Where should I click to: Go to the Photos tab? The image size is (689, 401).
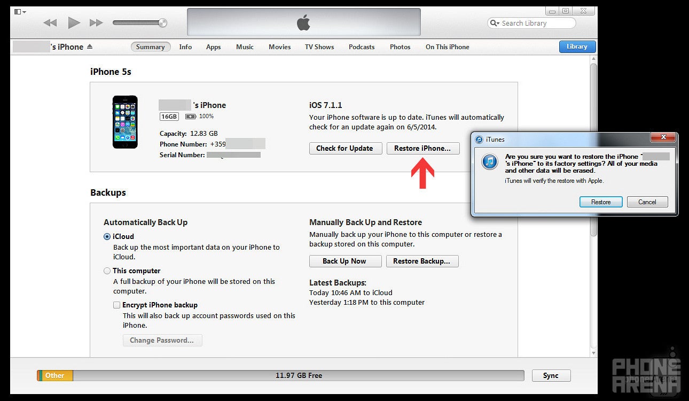point(400,47)
